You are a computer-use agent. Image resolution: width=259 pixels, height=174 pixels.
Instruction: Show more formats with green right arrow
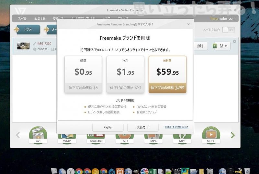click(233, 135)
